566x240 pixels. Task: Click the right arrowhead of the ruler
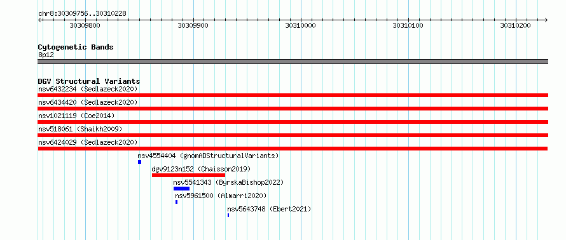point(546,20)
